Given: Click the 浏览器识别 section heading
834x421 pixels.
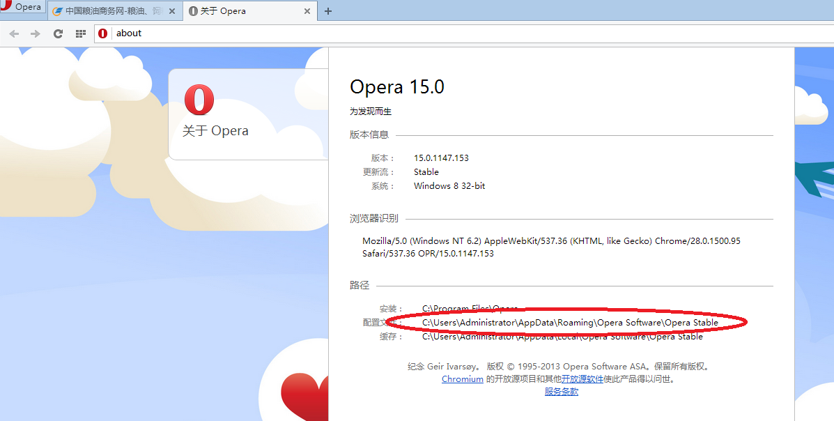Looking at the screenshot, I should tap(374, 218).
